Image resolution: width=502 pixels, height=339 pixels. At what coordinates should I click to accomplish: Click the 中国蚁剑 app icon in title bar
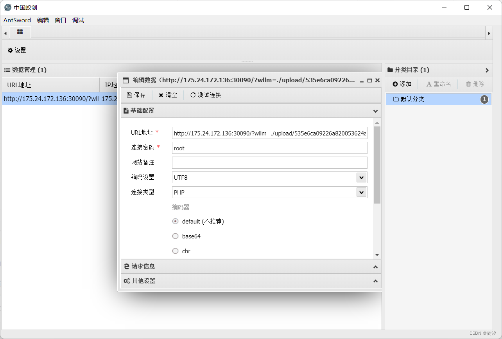click(7, 7)
